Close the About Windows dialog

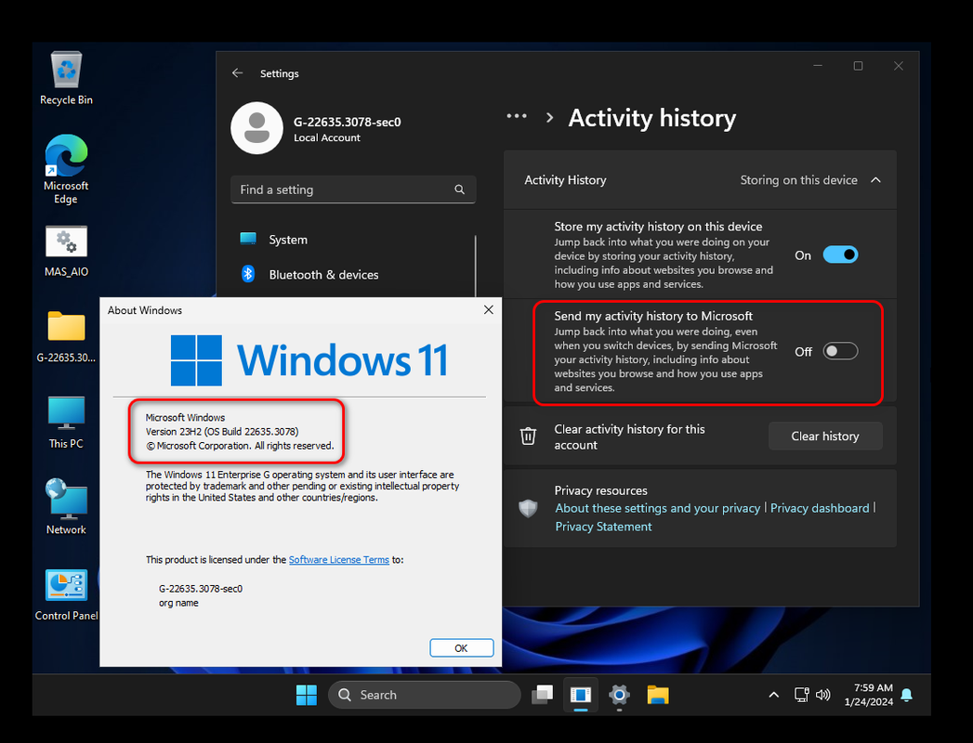click(489, 310)
